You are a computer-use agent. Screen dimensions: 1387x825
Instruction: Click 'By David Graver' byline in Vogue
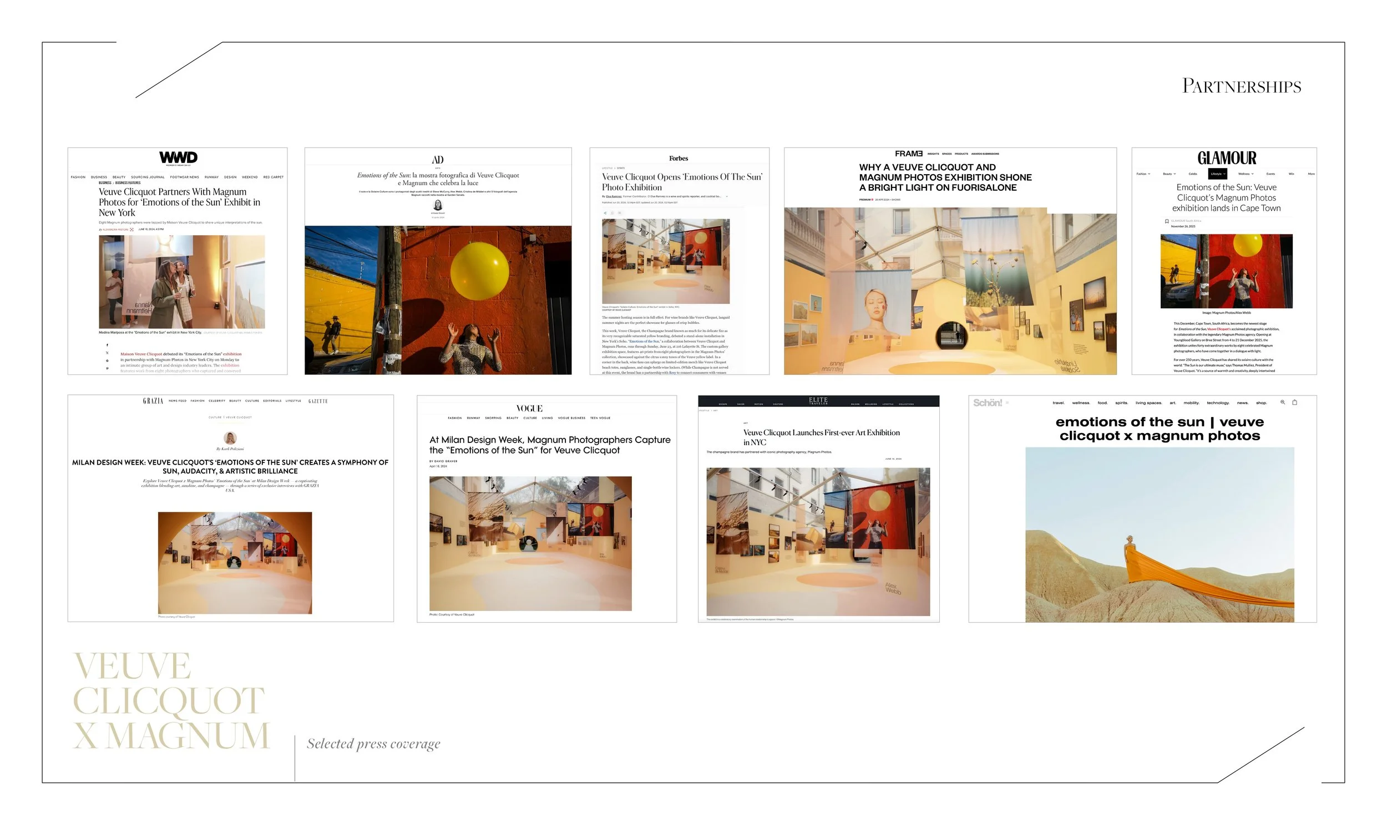click(x=443, y=461)
